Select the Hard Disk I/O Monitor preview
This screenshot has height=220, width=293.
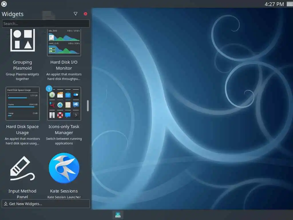pyautogui.click(x=64, y=42)
